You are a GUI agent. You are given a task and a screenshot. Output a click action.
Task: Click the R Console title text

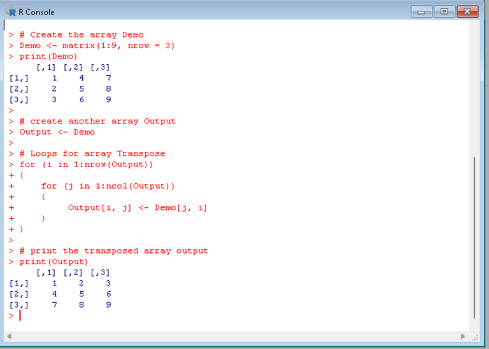[36, 12]
